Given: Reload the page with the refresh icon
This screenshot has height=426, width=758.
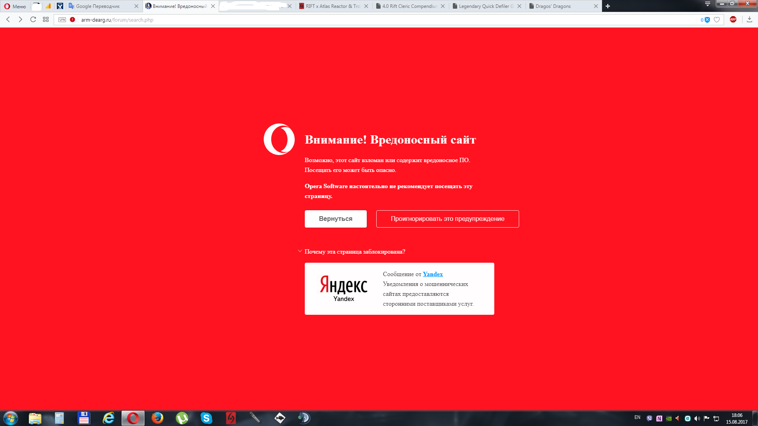Looking at the screenshot, I should [x=33, y=19].
